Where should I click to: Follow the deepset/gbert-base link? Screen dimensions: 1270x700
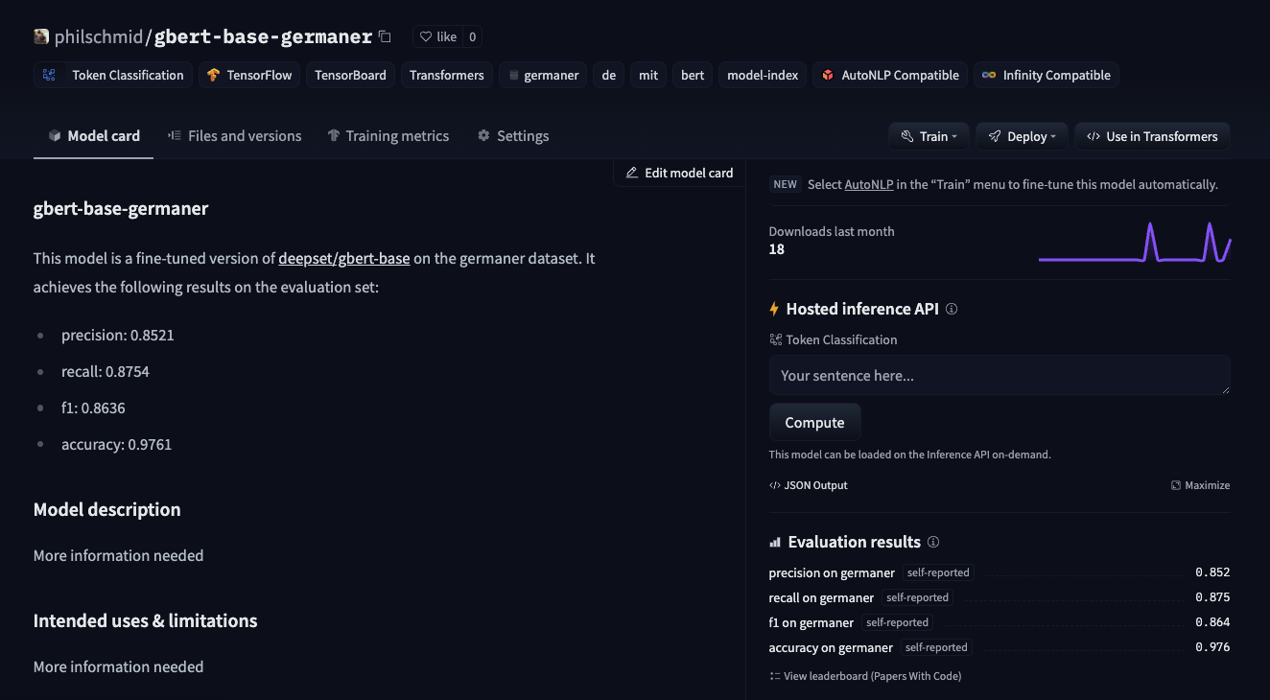pos(344,258)
